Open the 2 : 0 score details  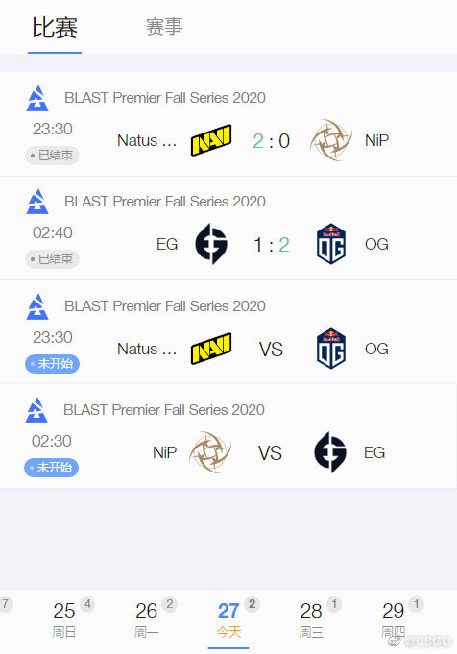[271, 141]
